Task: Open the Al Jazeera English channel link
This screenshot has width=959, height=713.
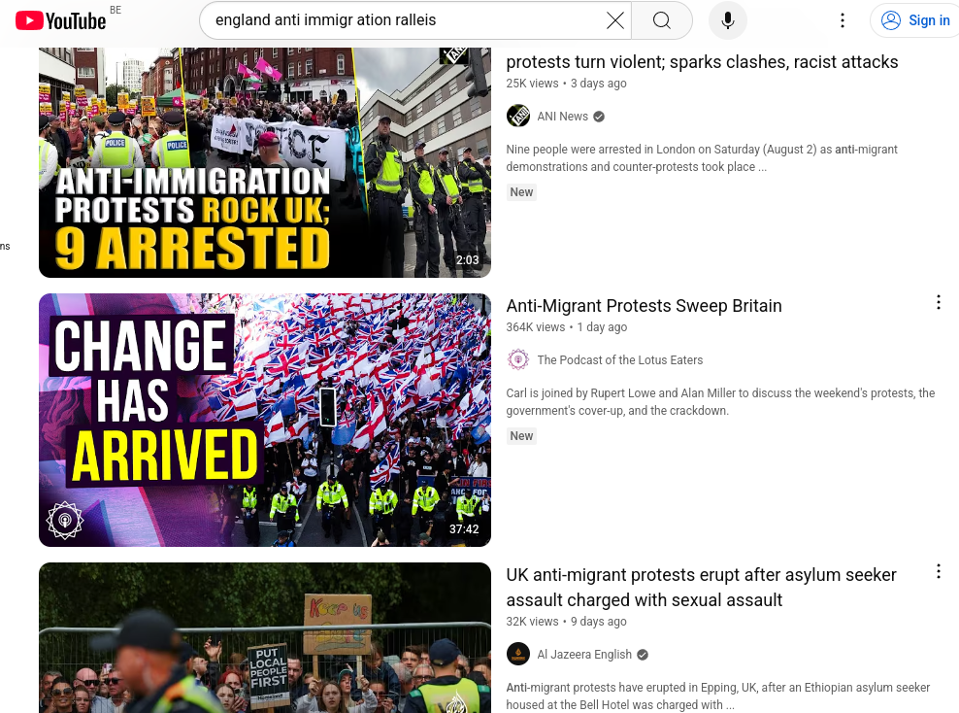Action: point(584,655)
